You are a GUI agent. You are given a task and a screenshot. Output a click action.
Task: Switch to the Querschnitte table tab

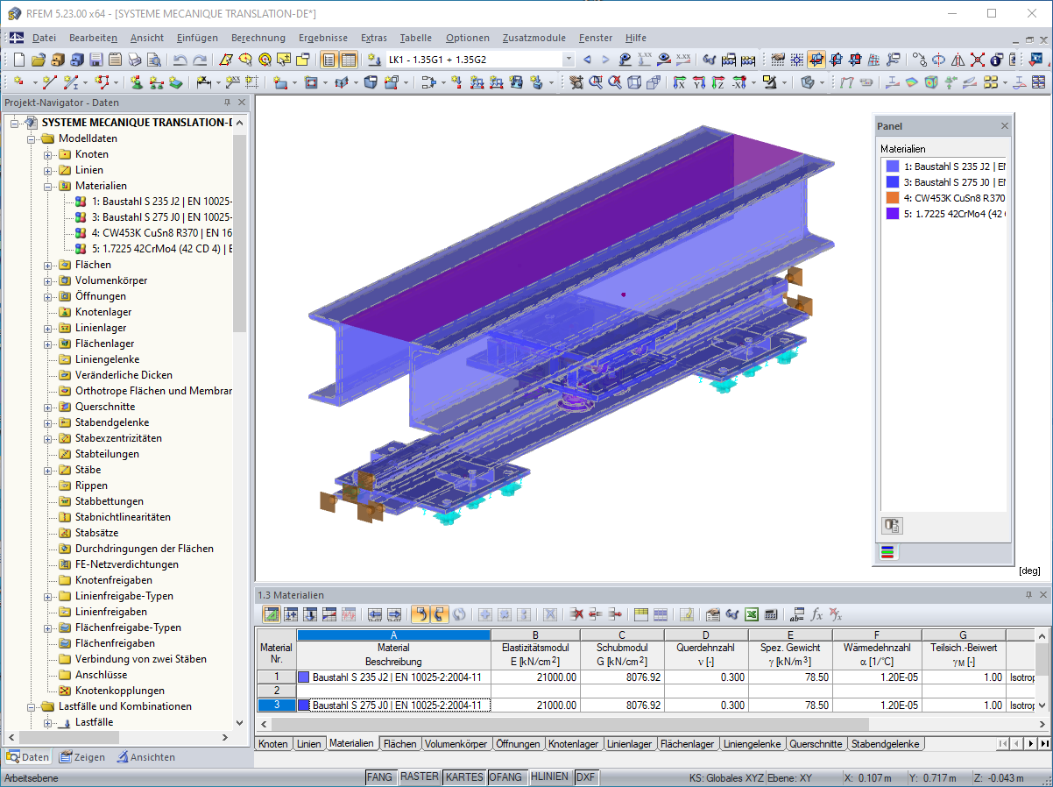(x=816, y=744)
